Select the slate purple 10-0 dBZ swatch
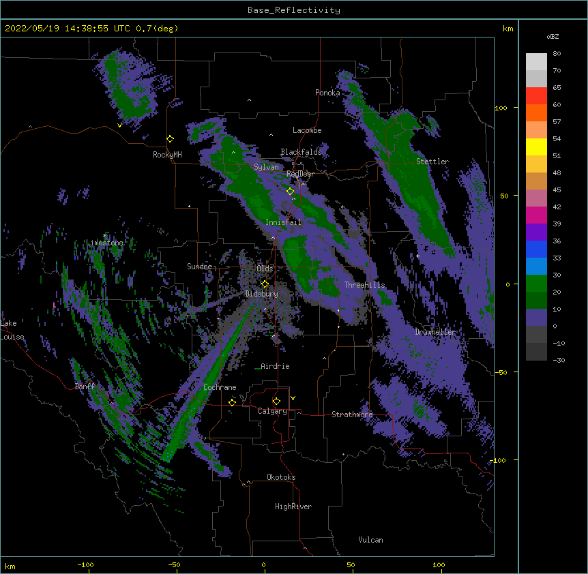588x574 pixels. click(536, 318)
